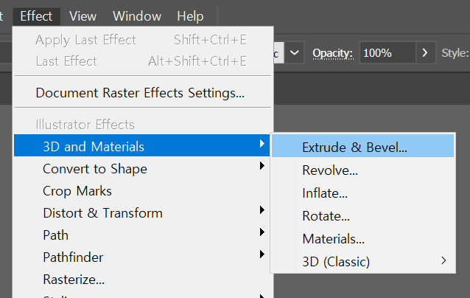Viewport: 470px width, 298px height.
Task: Choose Extrude & Bevel effect
Action: [362, 147]
